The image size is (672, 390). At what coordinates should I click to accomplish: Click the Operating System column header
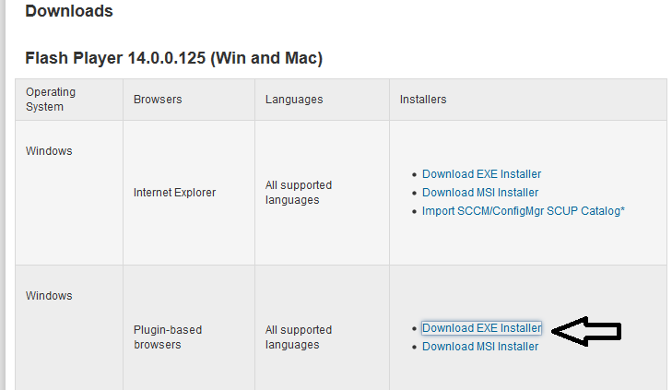click(51, 100)
